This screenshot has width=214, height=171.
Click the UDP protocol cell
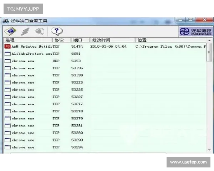click(x=56, y=61)
